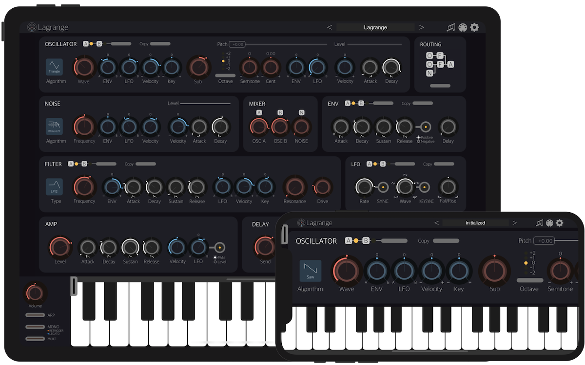Viewport: 585px width, 365px height.
Task: Select oscillator A on the tablet
Action: click(86, 44)
